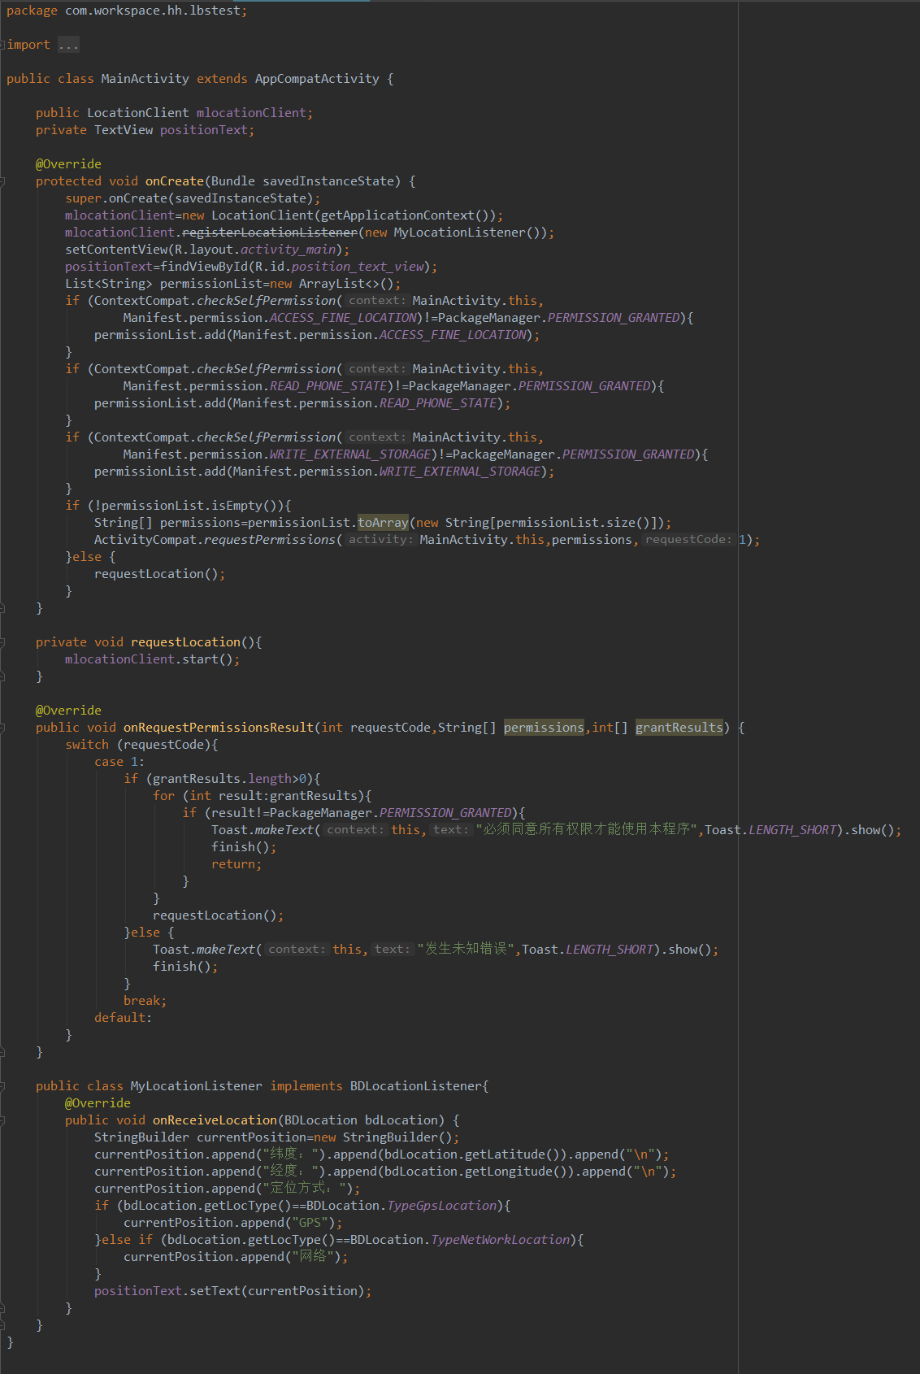Screen dimensions: 920x1374
Task: Click the break statement
Action: click(x=145, y=1001)
